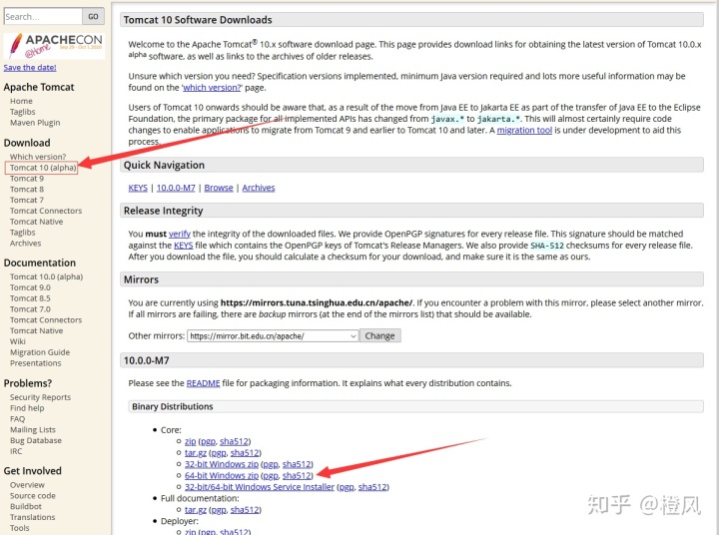719x535 pixels.
Task: Open Wiki documentation link
Action: tap(18, 341)
